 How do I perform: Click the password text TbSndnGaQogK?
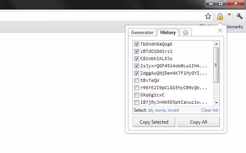tap(156, 44)
